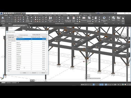Sort by the Object name column header
This screenshot has height=98, width=131.
pos(23,37)
